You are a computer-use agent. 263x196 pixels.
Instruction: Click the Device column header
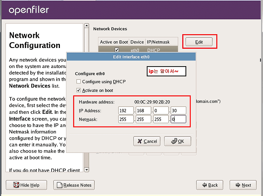(x=137, y=42)
